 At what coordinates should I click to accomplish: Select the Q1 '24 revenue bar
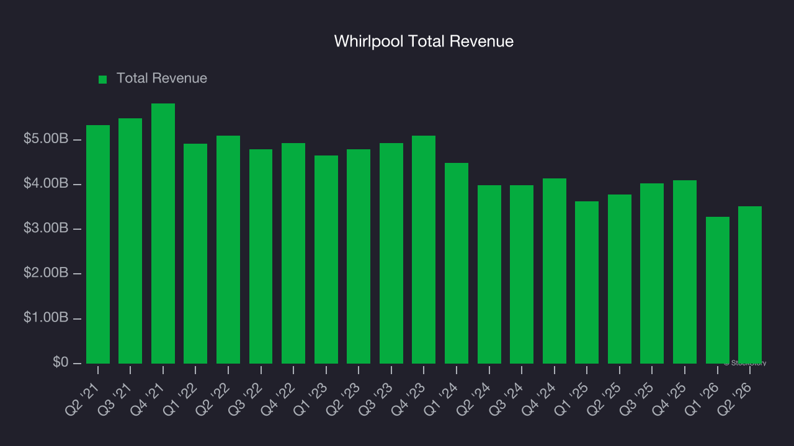tap(457, 263)
